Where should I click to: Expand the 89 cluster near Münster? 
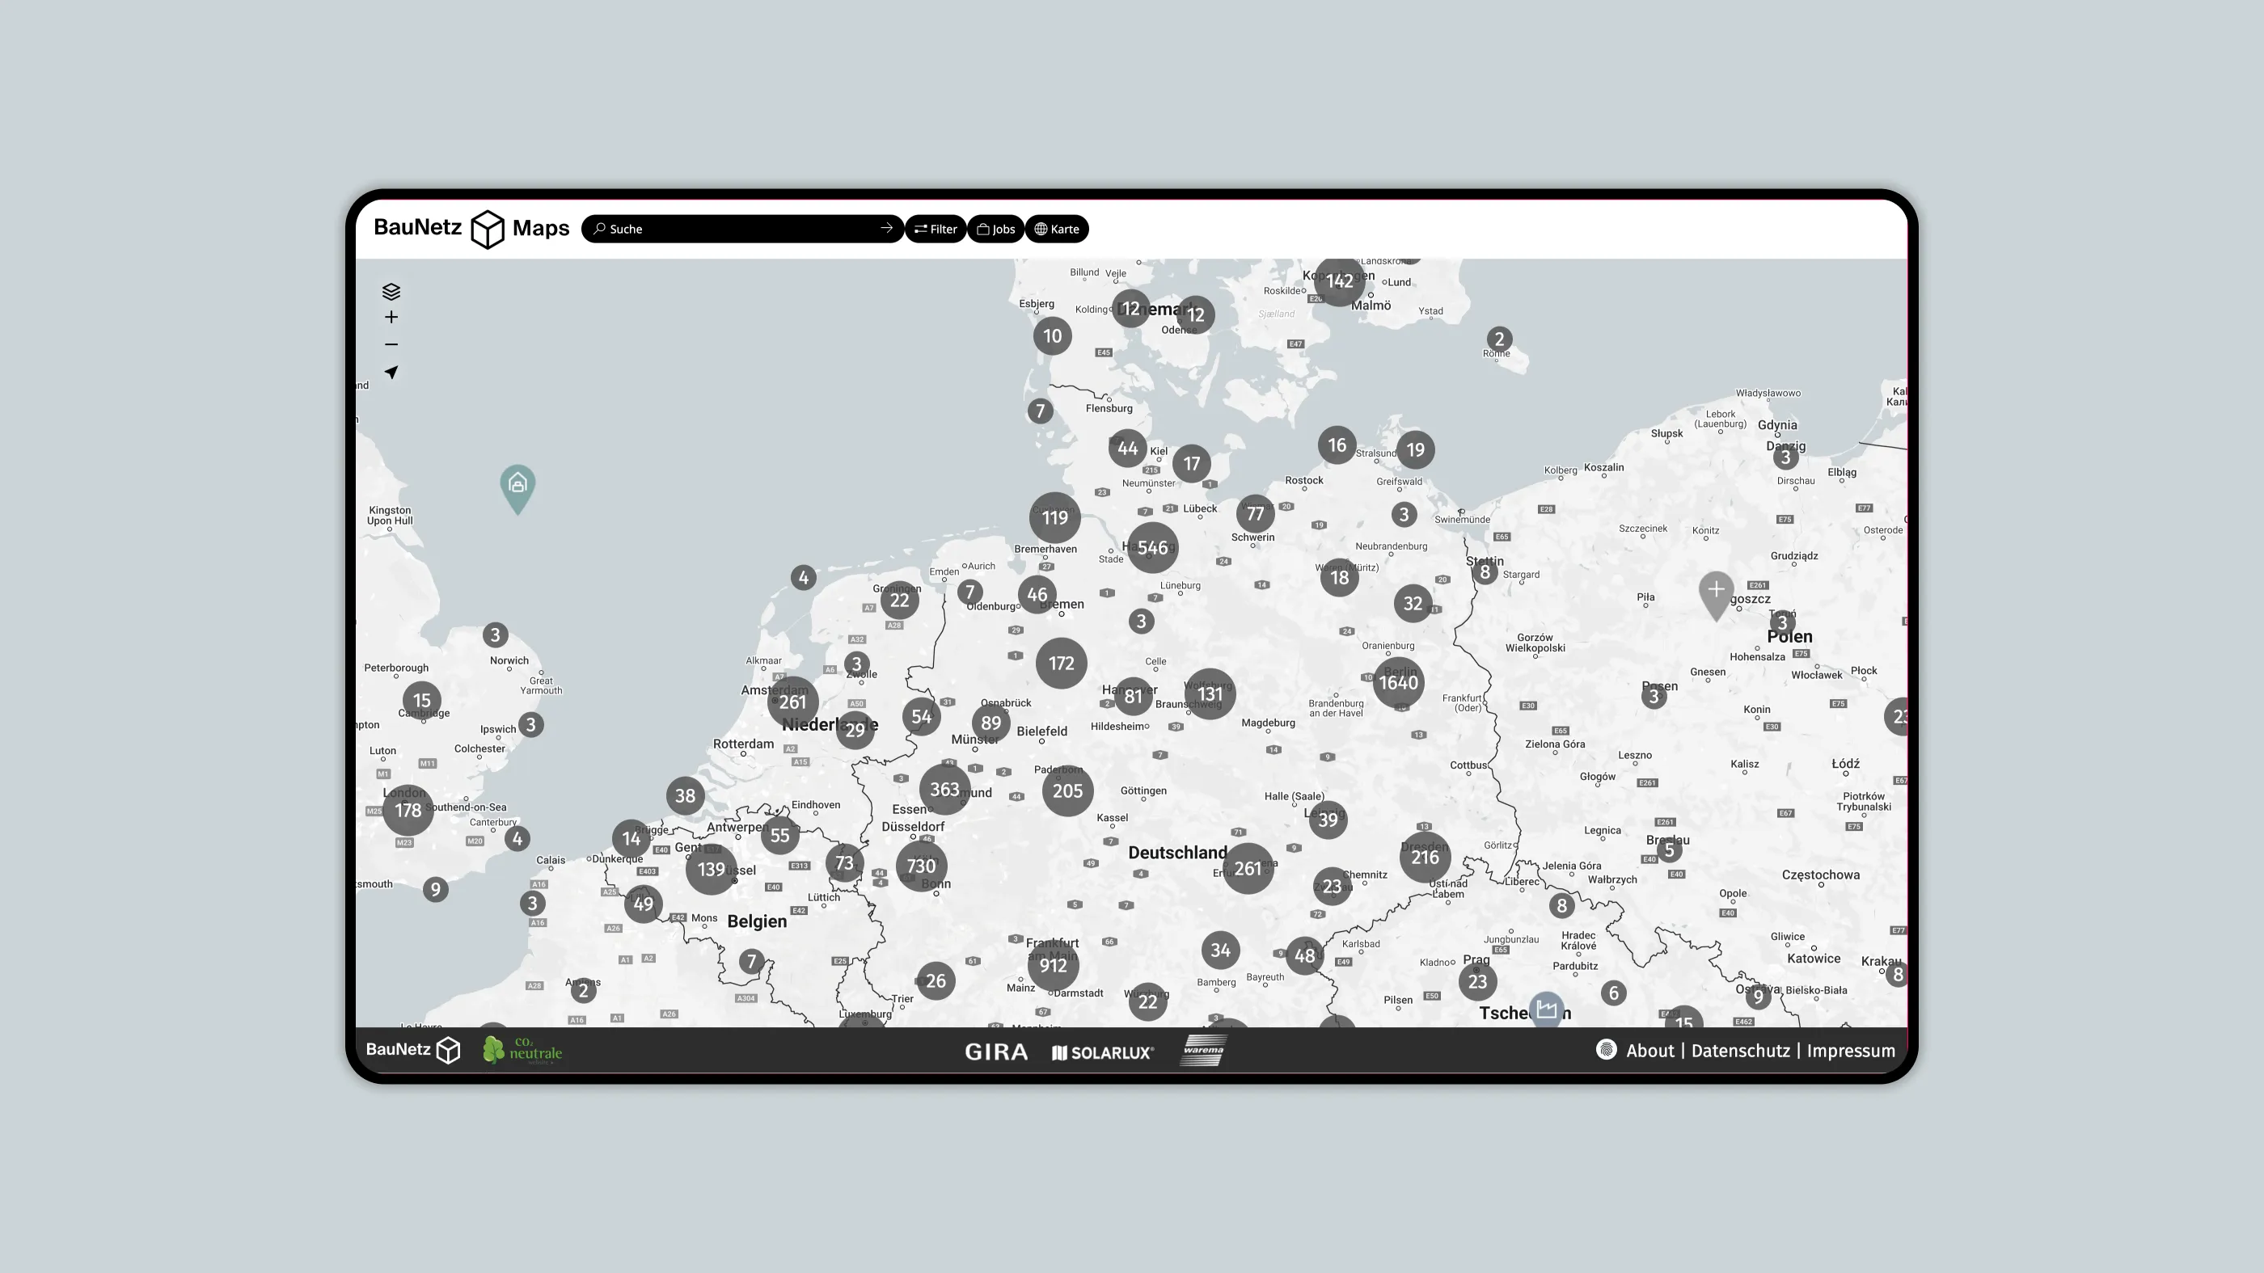[x=990, y=723]
